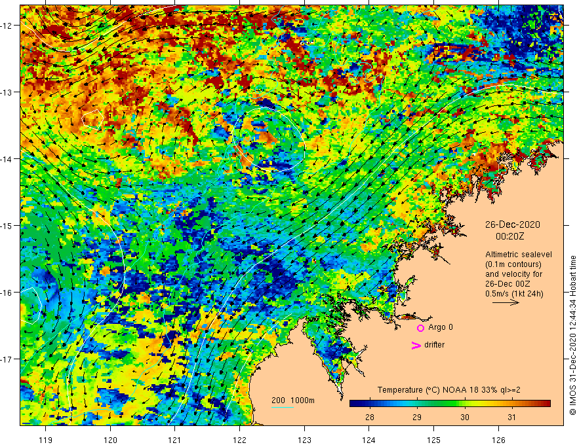Click latitude label '-16' on left axis
The height and width of the screenshot is (445, 577).
[7, 293]
